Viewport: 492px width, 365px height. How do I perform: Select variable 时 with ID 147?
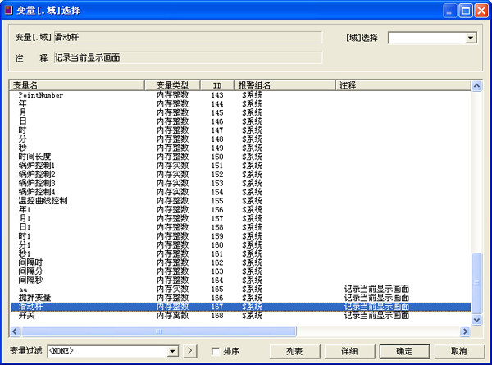[240, 130]
